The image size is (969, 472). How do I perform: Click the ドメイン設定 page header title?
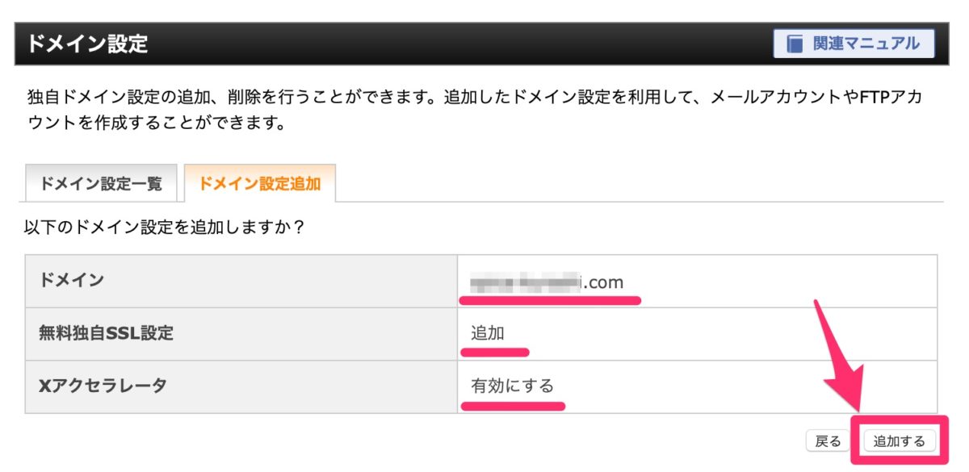pyautogui.click(x=87, y=44)
